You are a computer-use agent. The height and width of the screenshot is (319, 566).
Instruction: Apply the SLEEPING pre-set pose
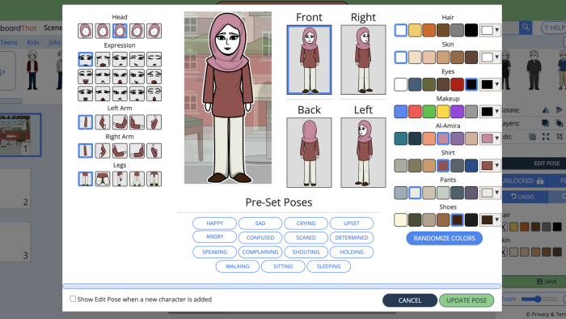[328, 266]
